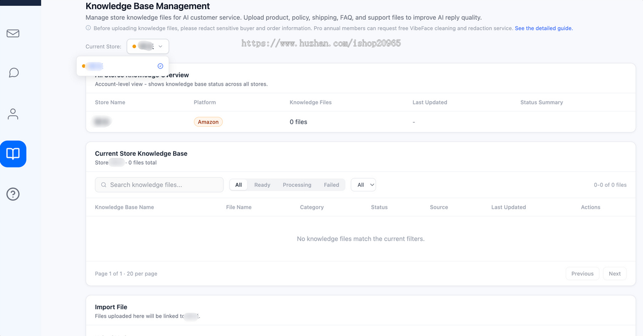Click the '0-0 of 0 files' counter
Viewport: 643px width, 336px height.
[x=610, y=185]
